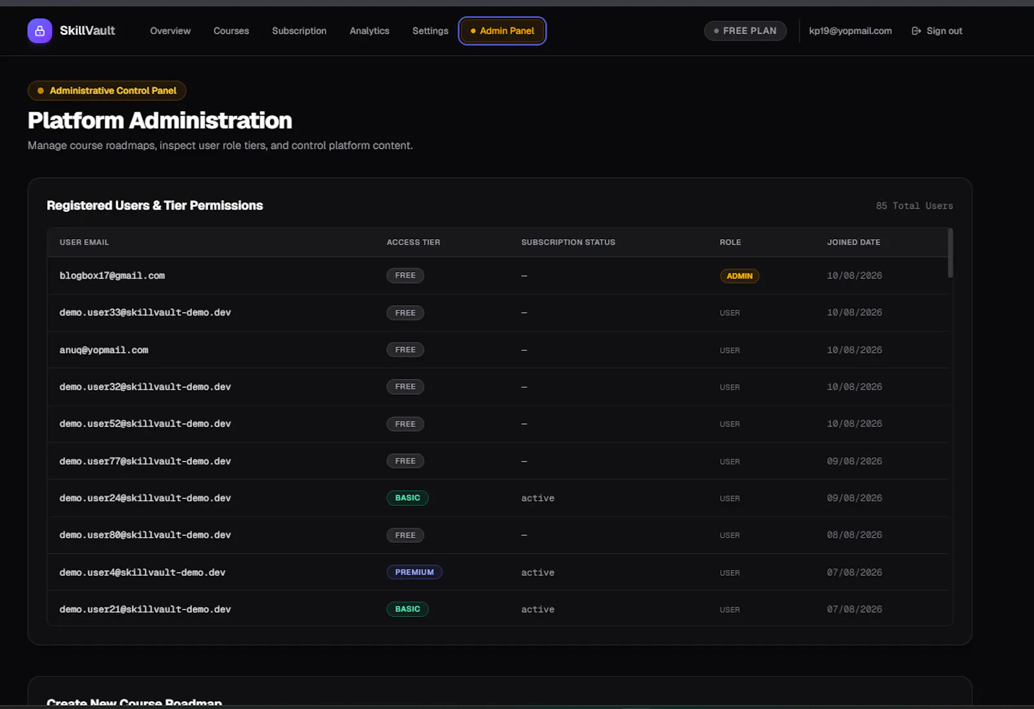Screen dimensions: 1034x709
Task: Select demo.user21@skillvault-demo.dev email
Action: [145, 609]
